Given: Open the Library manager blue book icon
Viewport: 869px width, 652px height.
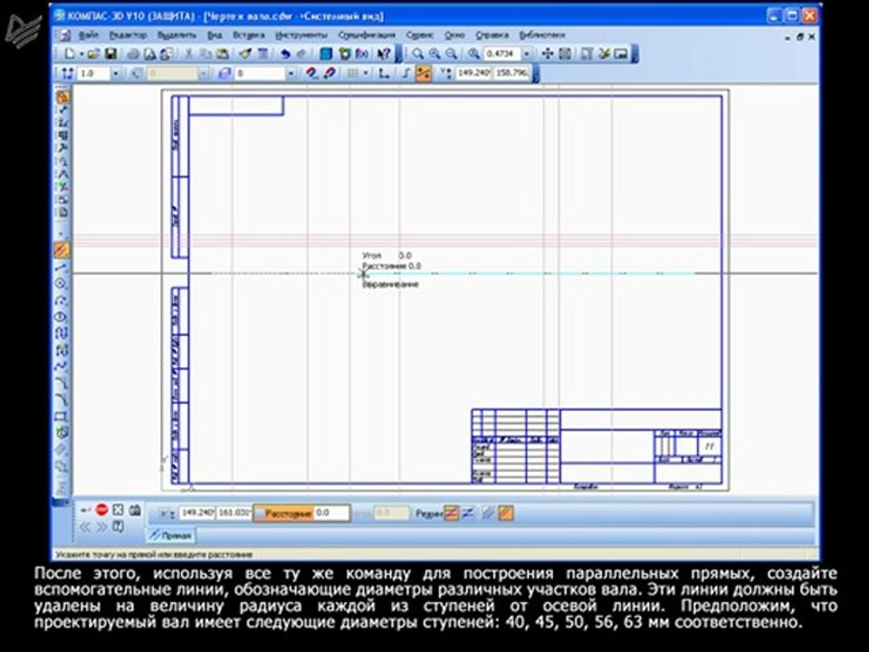Looking at the screenshot, I should (x=326, y=53).
